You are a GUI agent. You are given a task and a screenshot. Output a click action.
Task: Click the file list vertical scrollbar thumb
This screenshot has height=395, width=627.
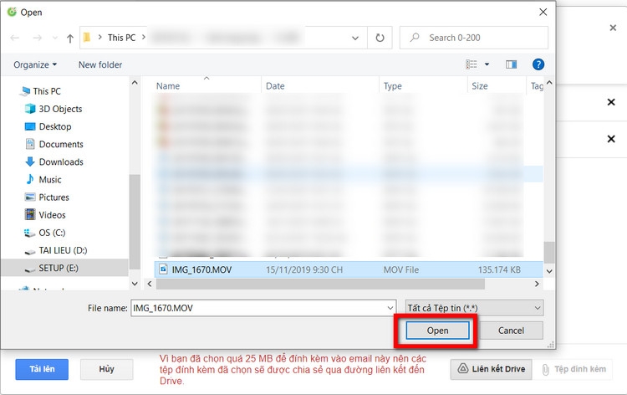pos(549,252)
